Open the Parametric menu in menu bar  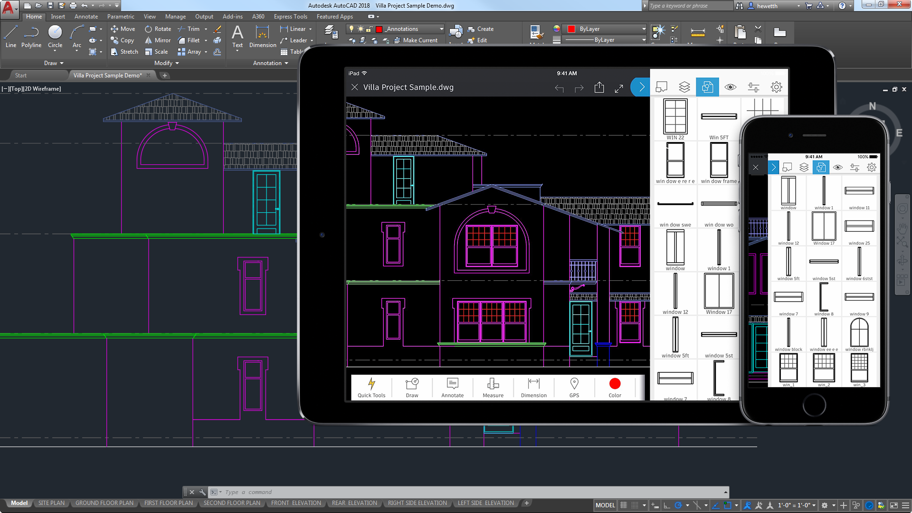pyautogui.click(x=120, y=17)
